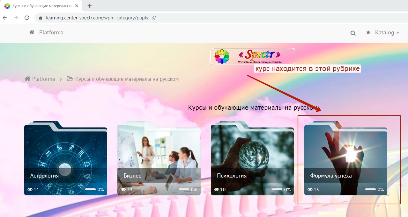This screenshot has height=217, width=408.
Task: Open Platforma link in top navbar
Action: tap(51, 32)
